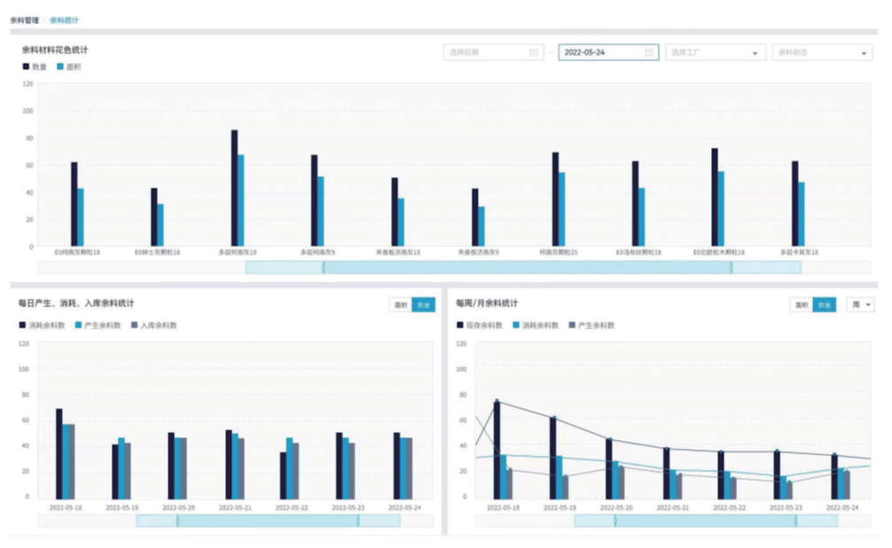Image resolution: width=892 pixels, height=548 pixels.
Task: Click the dark 数量 bar above 多层柯南灰18
Action: (234, 188)
